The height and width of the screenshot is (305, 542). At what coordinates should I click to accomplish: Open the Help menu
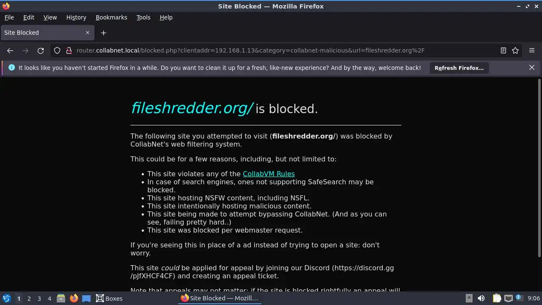(166, 17)
